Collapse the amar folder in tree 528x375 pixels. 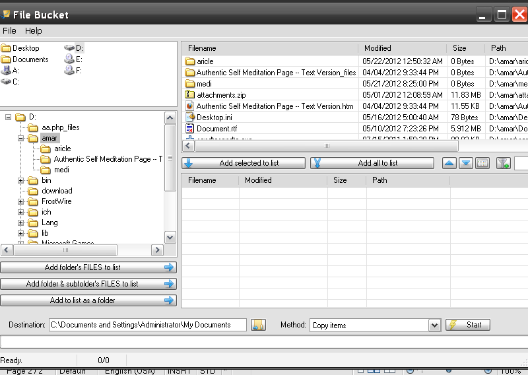[x=21, y=139]
